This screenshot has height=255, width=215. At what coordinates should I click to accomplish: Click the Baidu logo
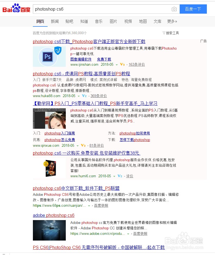[16, 8]
